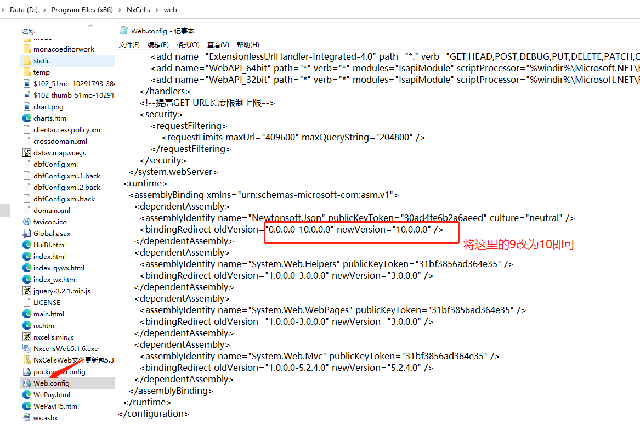Click Program Files (x86) in the address path
This screenshot has height=424, width=640.
point(82,9)
